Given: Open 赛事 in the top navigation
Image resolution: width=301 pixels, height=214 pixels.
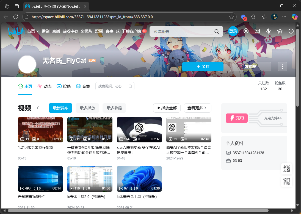Looking at the screenshot, I should pyautogui.click(x=109, y=31).
